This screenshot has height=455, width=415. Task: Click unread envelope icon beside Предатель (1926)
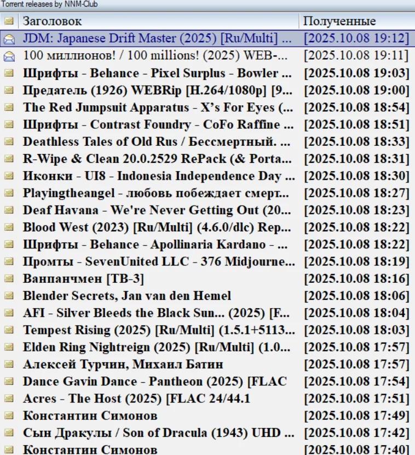tap(9, 90)
